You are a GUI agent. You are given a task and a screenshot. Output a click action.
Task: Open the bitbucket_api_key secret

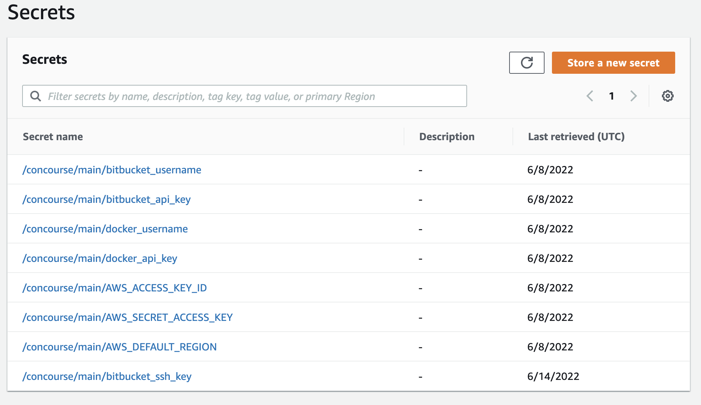click(x=107, y=199)
